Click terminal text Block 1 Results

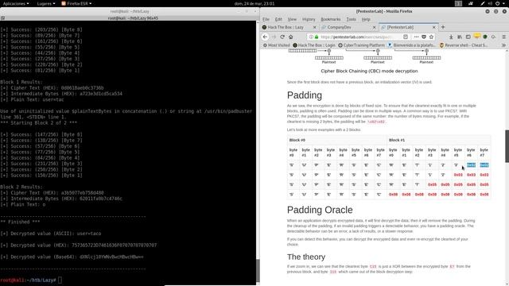point(21,82)
